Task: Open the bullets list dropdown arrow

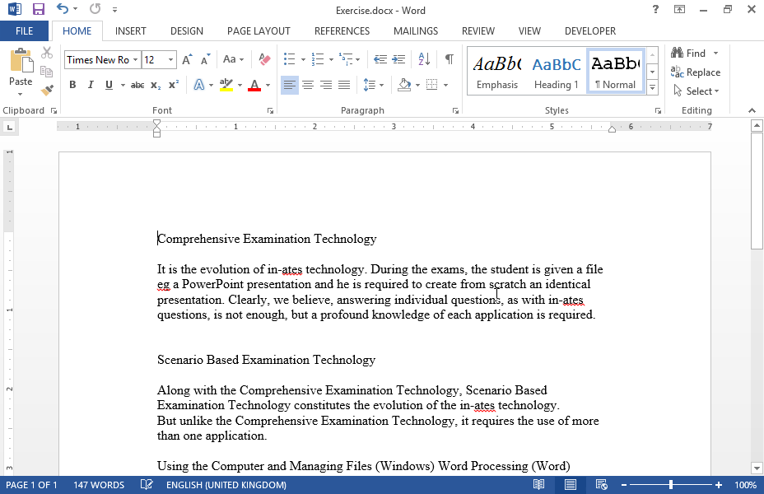Action: click(x=303, y=60)
